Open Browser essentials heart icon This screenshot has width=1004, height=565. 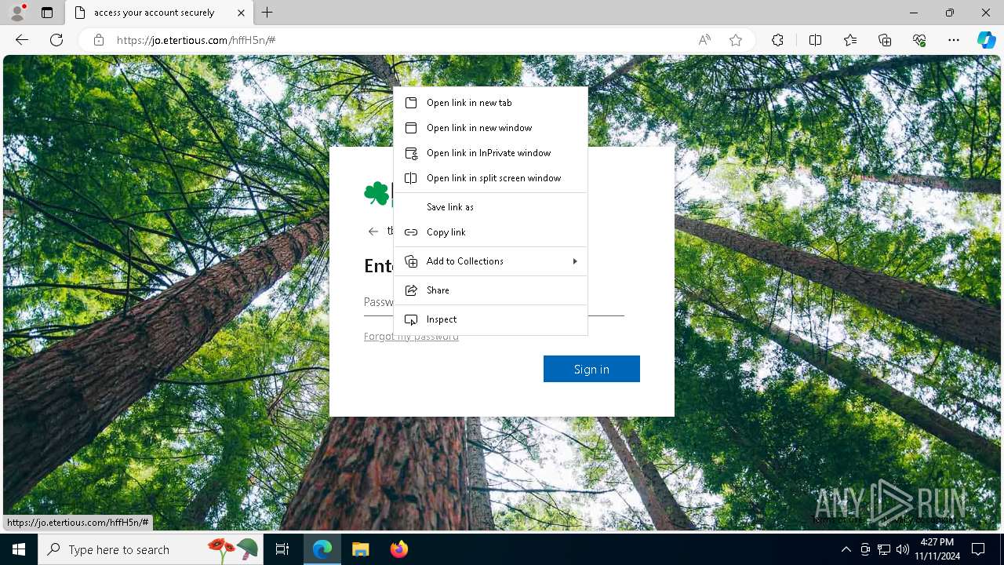[x=919, y=40]
